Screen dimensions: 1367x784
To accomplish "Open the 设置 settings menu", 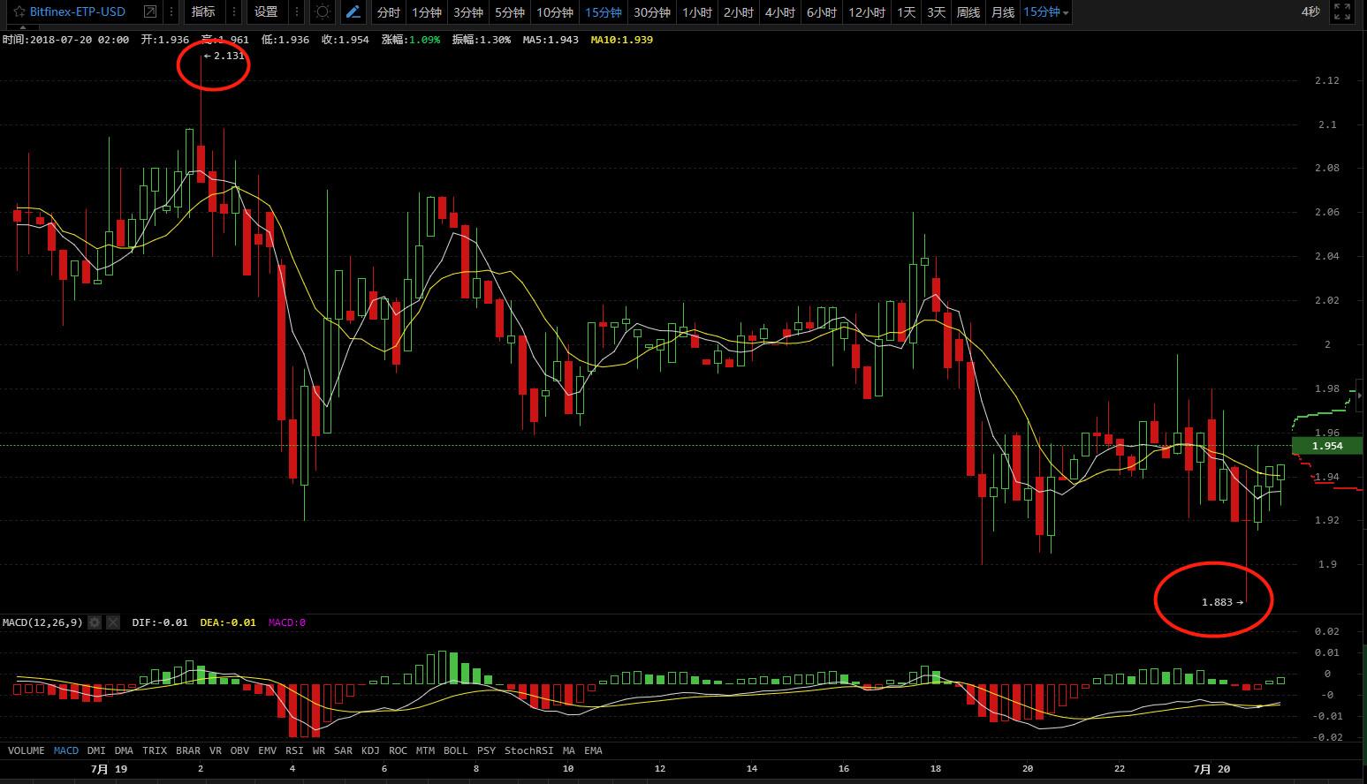I will (x=266, y=12).
